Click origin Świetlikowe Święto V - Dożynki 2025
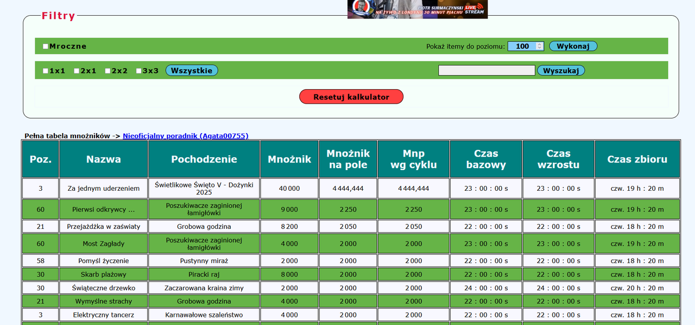This screenshot has width=695, height=325. (204, 189)
